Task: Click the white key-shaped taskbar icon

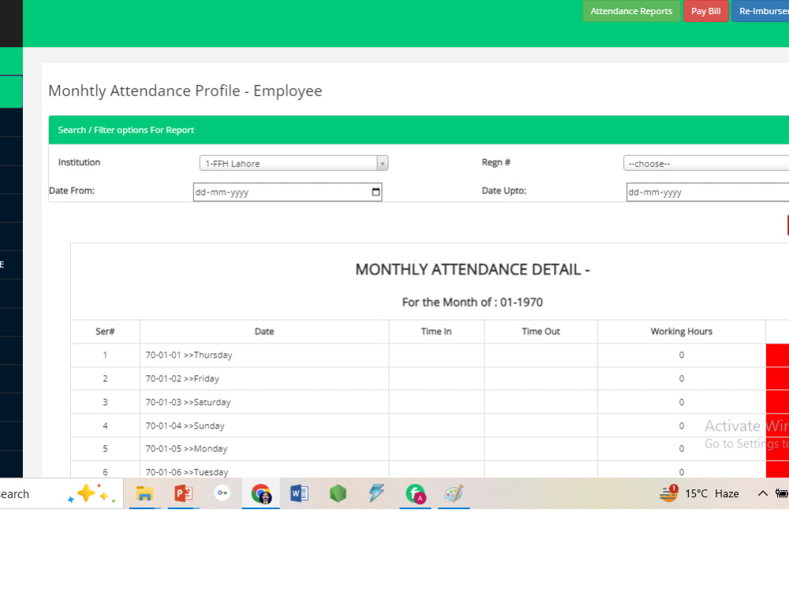Action: click(x=222, y=493)
